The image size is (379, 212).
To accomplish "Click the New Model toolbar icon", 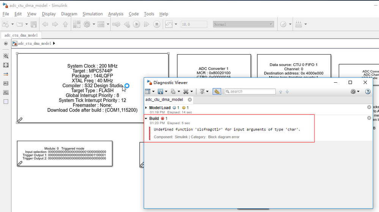I will [x=5, y=24].
